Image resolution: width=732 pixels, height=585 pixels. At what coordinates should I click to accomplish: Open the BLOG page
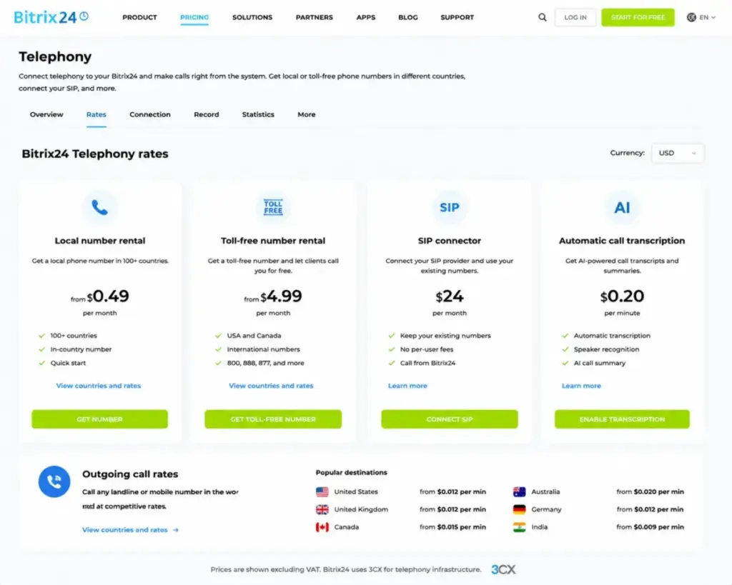click(408, 17)
